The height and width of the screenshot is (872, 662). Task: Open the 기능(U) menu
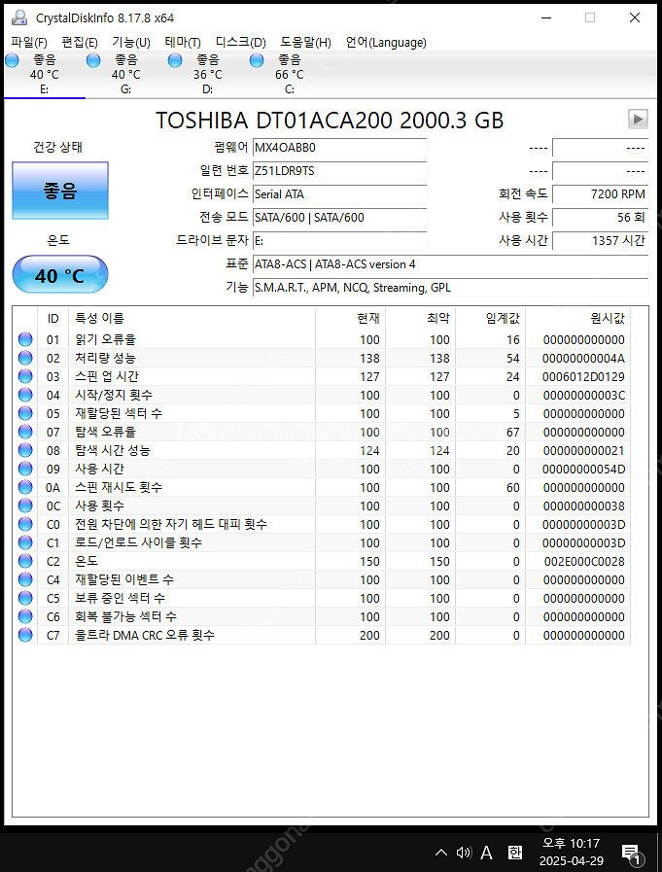pyautogui.click(x=131, y=42)
